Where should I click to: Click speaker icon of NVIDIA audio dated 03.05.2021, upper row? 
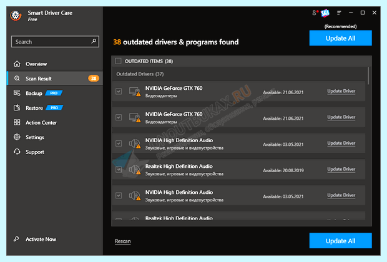tap(135, 143)
